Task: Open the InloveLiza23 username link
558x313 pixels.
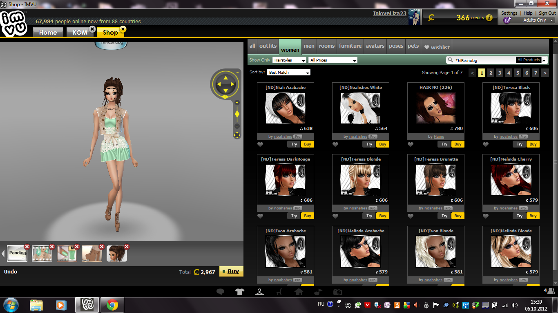Action: [390, 13]
